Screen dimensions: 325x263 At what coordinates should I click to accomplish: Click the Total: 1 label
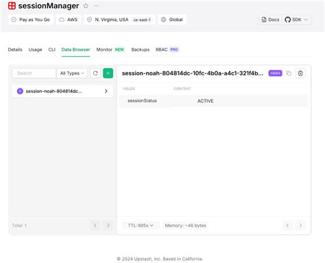coord(19,225)
